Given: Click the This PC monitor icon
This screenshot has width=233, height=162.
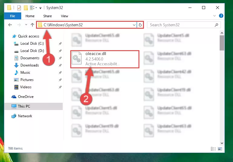Looking at the screenshot, I should tap(14, 106).
